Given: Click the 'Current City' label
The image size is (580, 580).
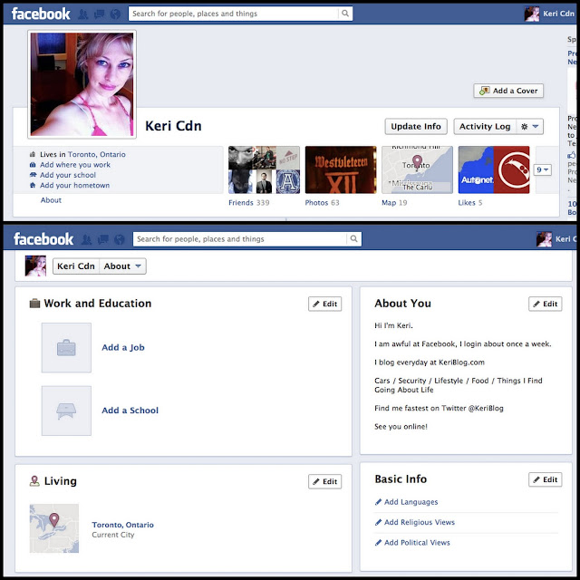Looking at the screenshot, I should point(113,535).
